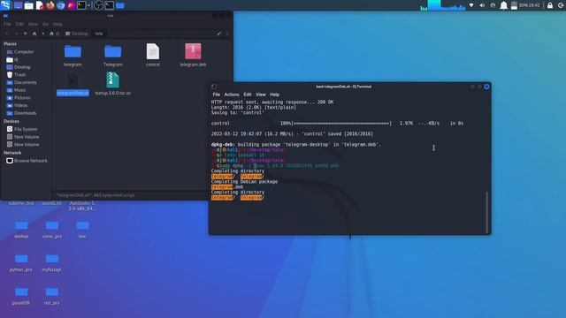Viewport: 566px width, 318px height.
Task: Select the pysonDB desktop folder
Action: pos(21,296)
